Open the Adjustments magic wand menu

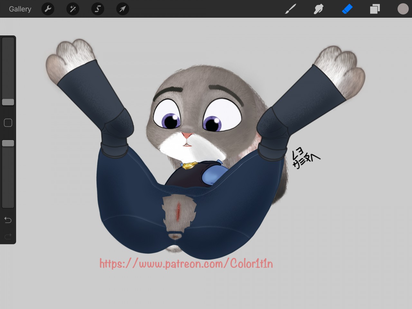click(73, 9)
